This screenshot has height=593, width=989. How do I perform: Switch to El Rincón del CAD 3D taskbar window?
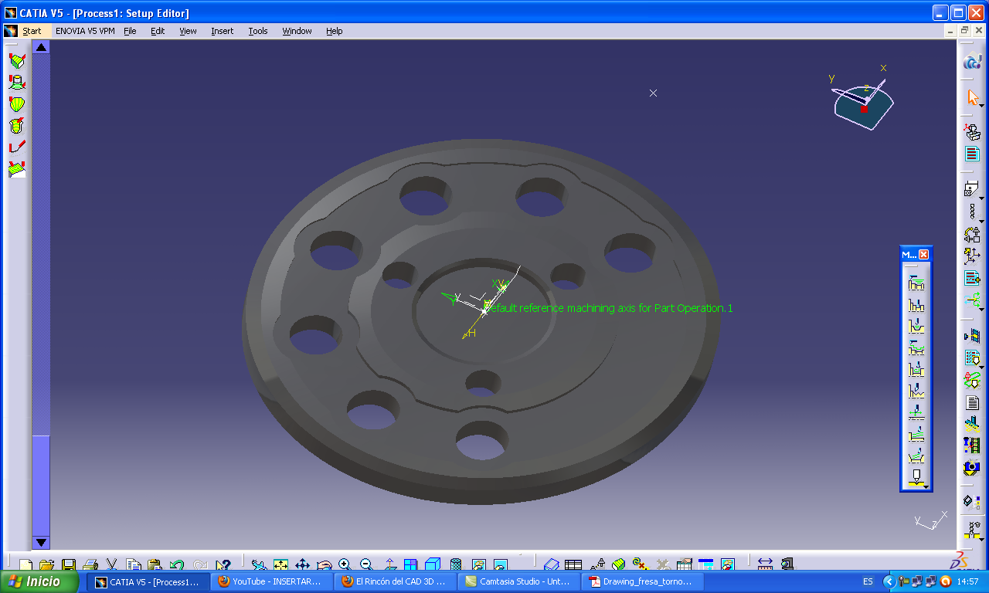click(x=395, y=582)
